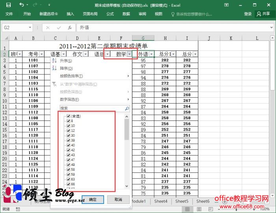The image size is (276, 213).
Task: Click the 登录 sign-in link
Action: pos(248,14)
